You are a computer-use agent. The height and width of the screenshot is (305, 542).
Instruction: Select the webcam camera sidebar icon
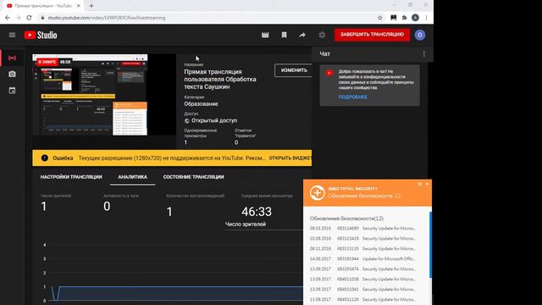[12, 74]
